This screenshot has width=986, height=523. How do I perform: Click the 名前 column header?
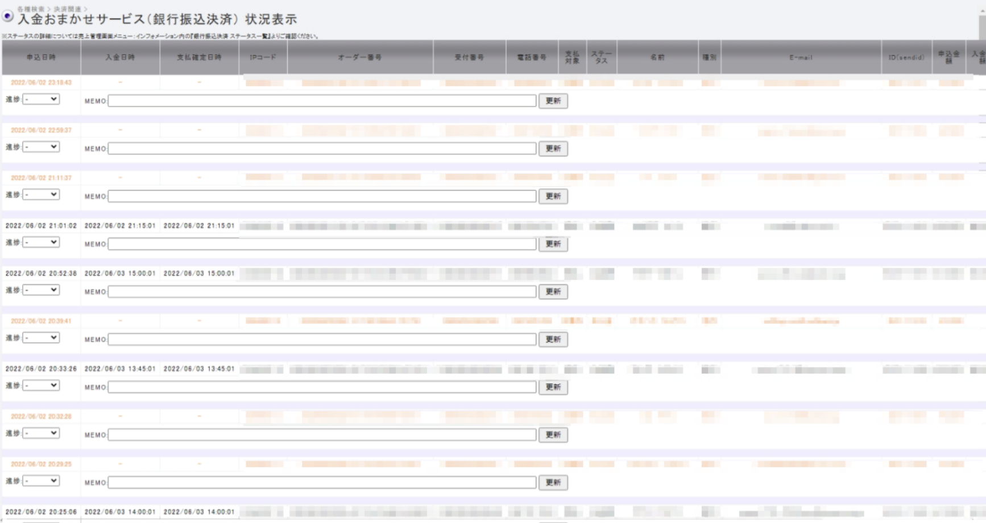pos(657,57)
